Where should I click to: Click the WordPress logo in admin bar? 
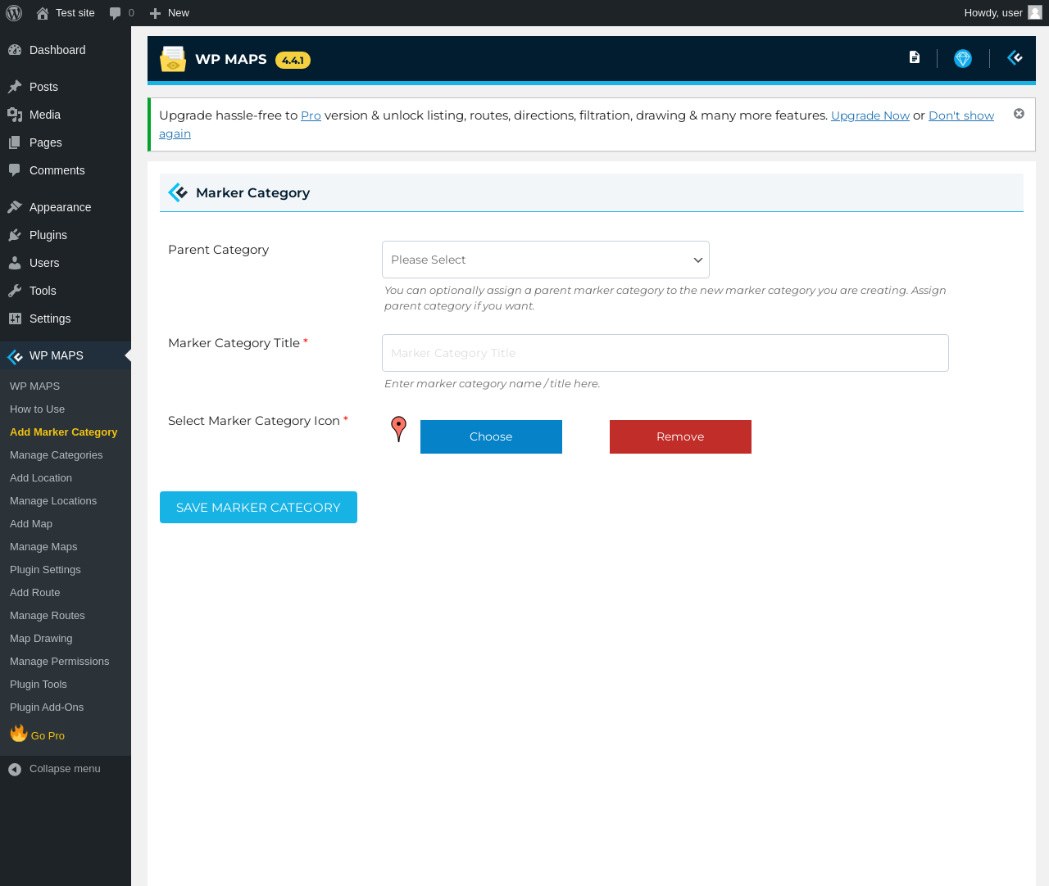click(x=14, y=13)
